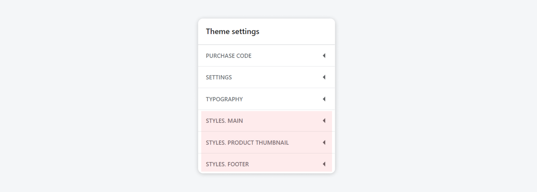Viewport: 537px width, 192px height.
Task: Open STYLES. PRODUCT THUMBNAIL label
Action: coord(247,143)
